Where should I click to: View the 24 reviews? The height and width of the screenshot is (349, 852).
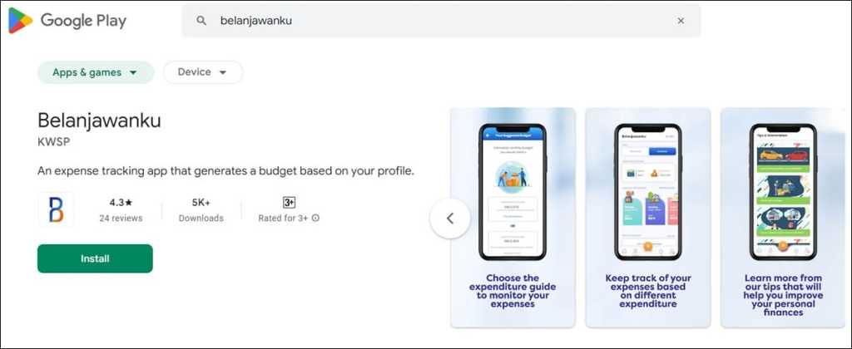coord(121,219)
